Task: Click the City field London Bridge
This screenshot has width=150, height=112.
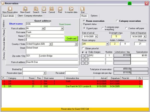Action: coord(59,56)
